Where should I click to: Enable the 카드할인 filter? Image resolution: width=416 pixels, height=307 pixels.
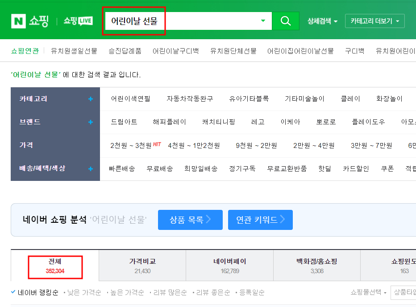pyautogui.click(x=356, y=168)
